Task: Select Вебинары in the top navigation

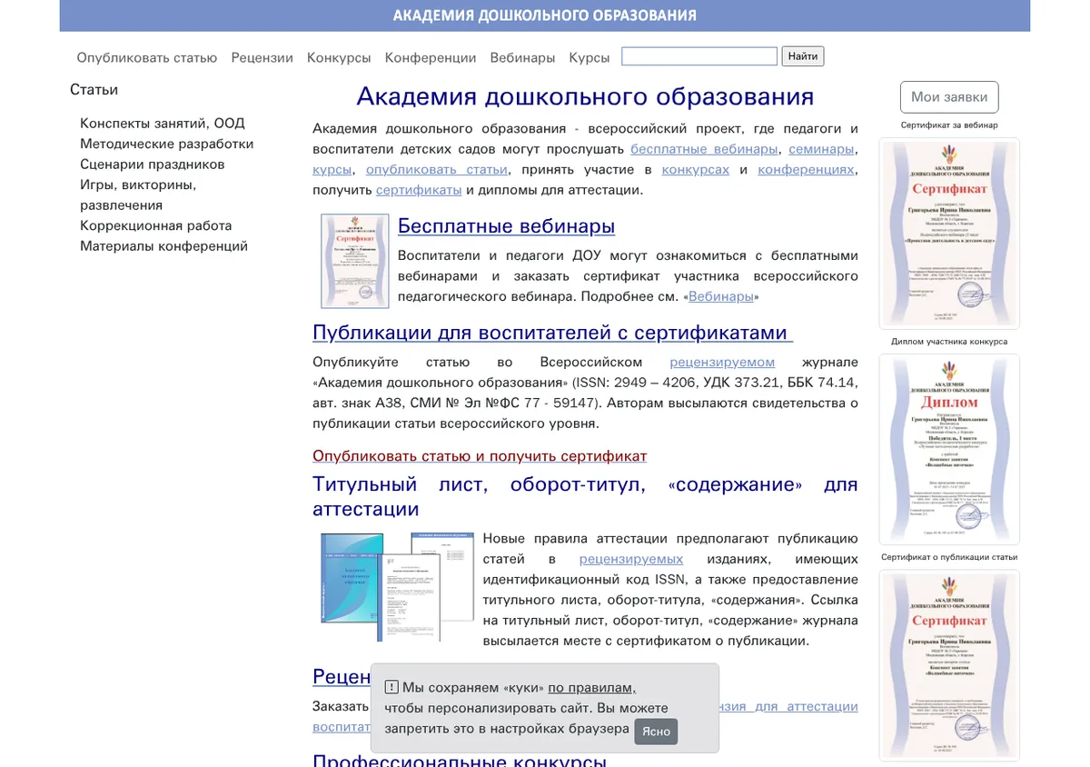Action: tap(522, 57)
